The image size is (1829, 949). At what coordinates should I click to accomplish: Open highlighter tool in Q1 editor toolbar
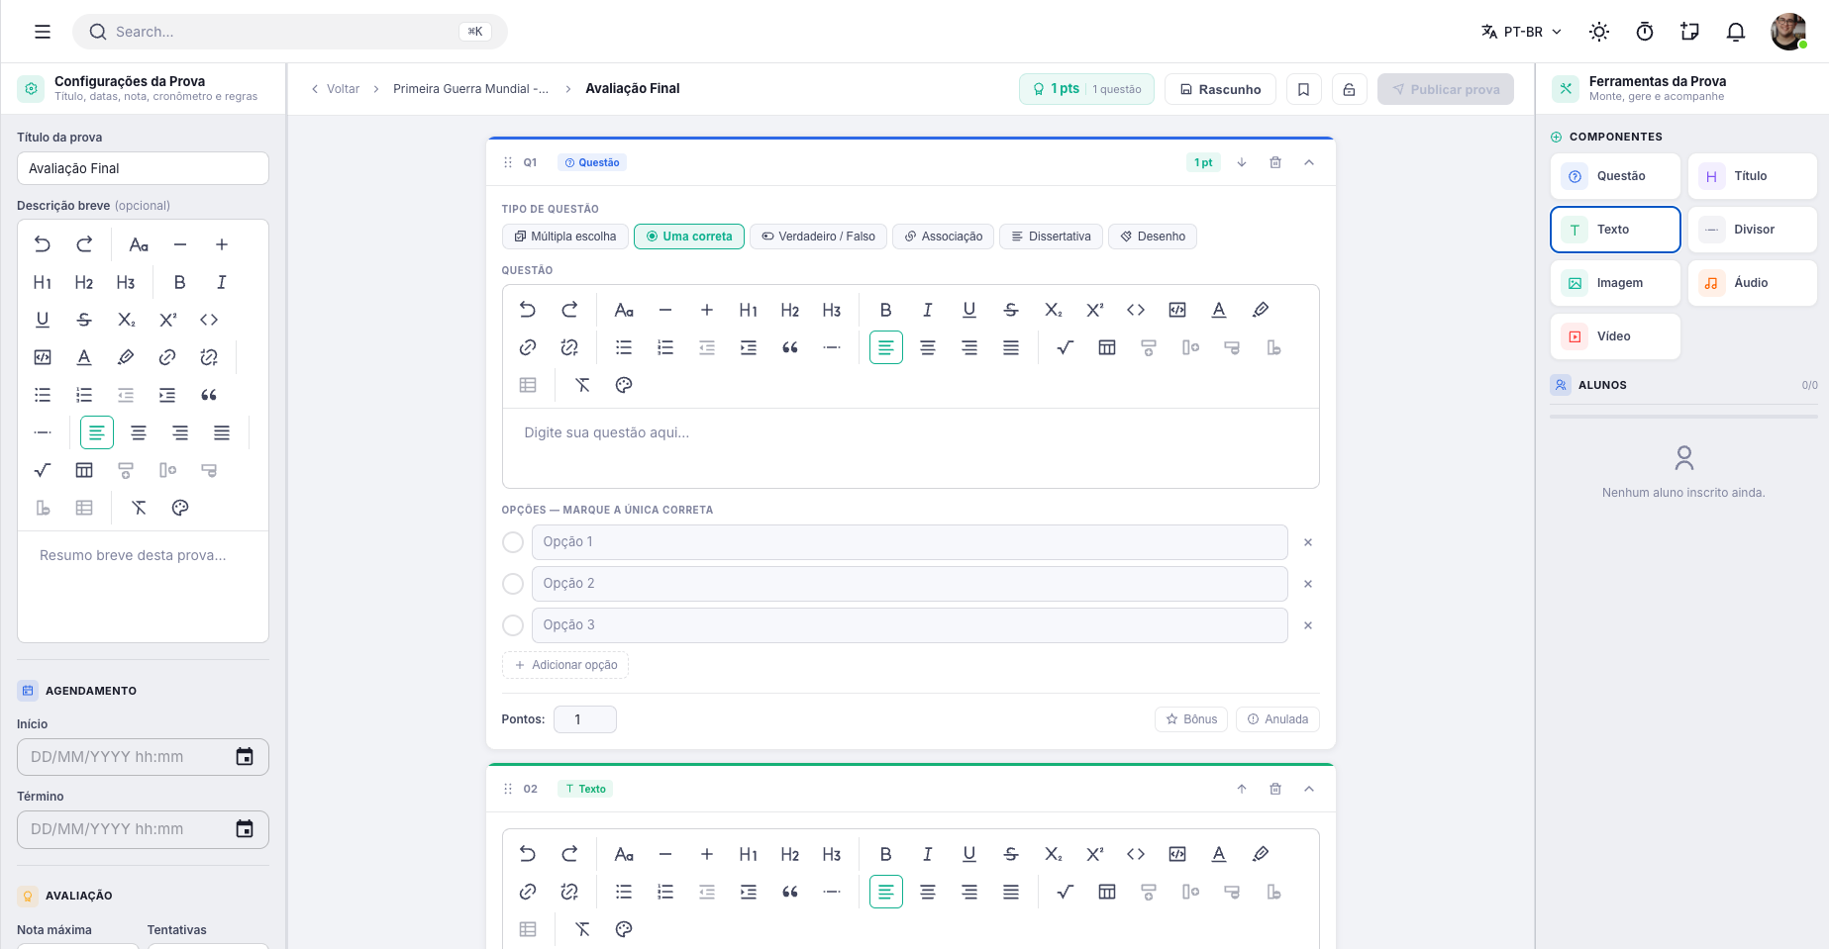[x=1261, y=310]
